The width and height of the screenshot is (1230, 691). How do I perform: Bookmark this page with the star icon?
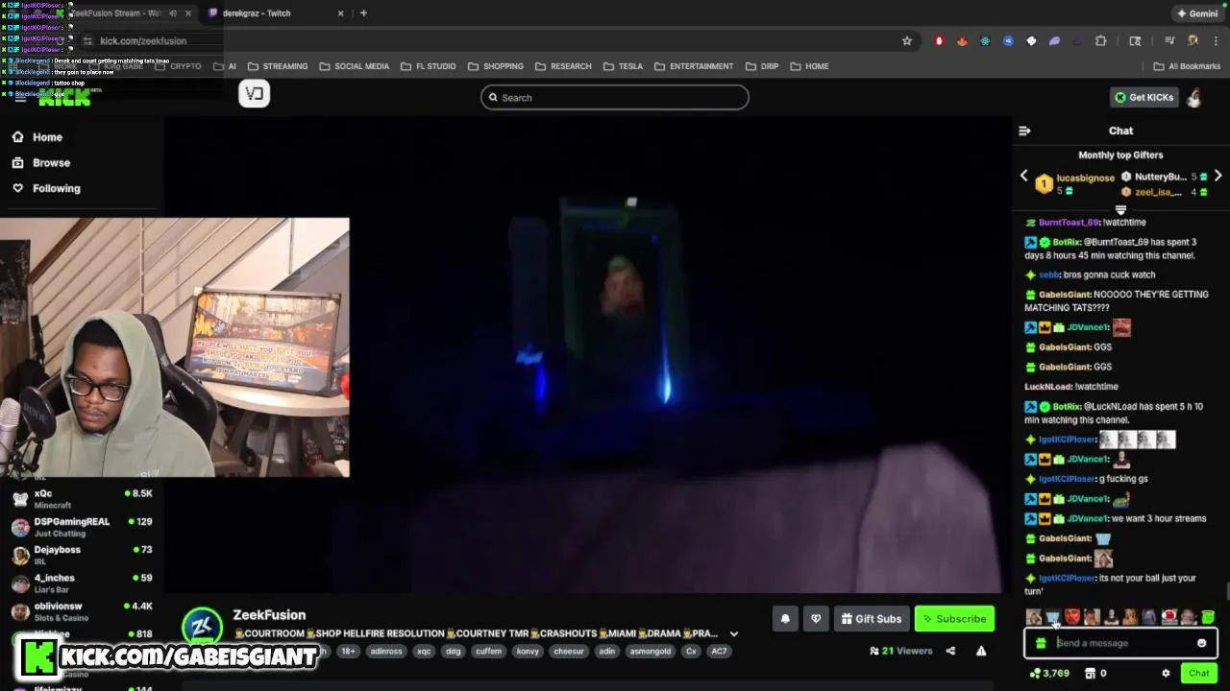pos(906,41)
